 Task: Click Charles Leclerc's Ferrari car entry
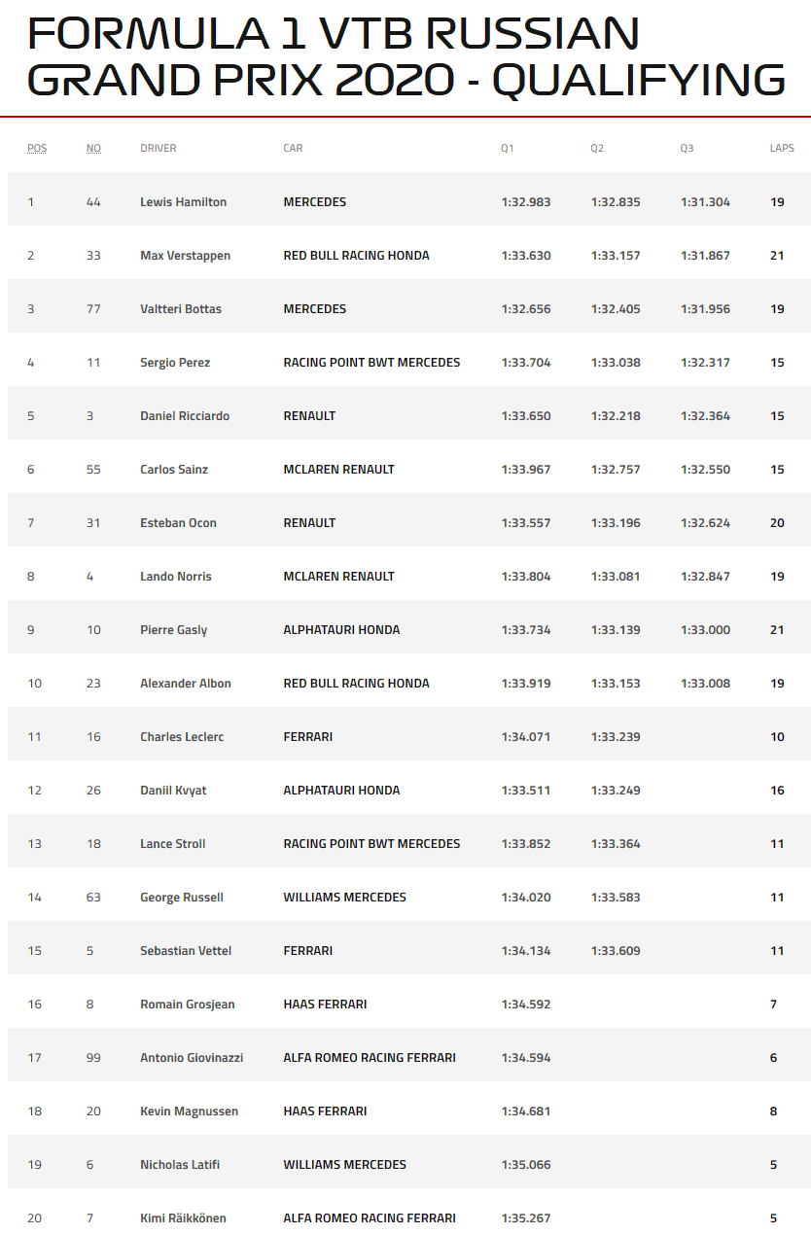[307, 737]
